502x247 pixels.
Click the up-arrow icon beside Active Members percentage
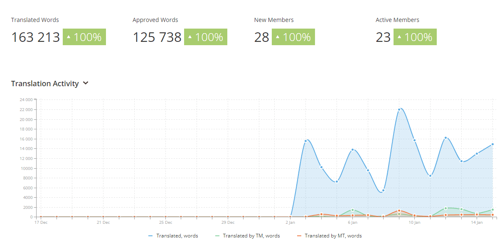399,37
